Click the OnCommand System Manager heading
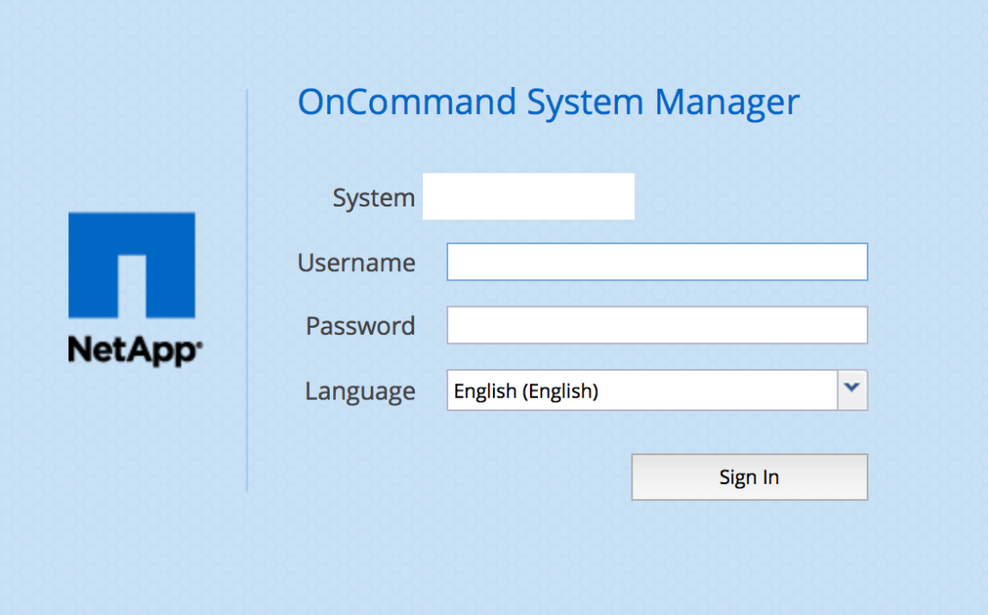Screen dimensions: 988x615 pos(548,102)
